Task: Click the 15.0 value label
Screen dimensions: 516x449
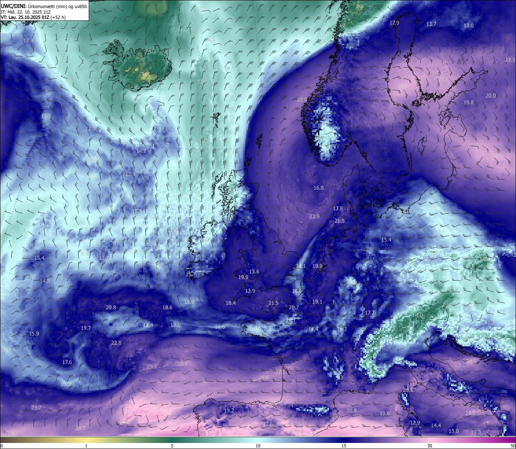Action: click(x=454, y=431)
